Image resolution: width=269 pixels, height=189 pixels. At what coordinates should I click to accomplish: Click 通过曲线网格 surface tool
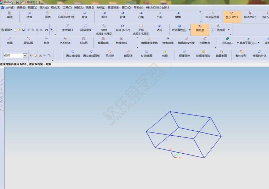[x=91, y=54]
